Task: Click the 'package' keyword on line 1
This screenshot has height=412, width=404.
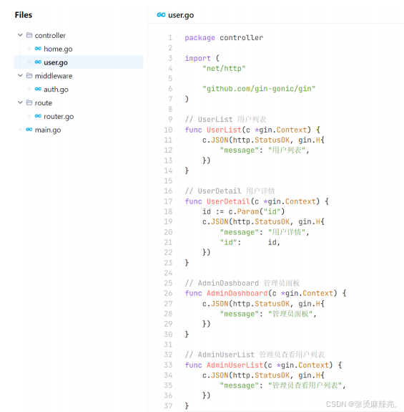Action: point(199,38)
